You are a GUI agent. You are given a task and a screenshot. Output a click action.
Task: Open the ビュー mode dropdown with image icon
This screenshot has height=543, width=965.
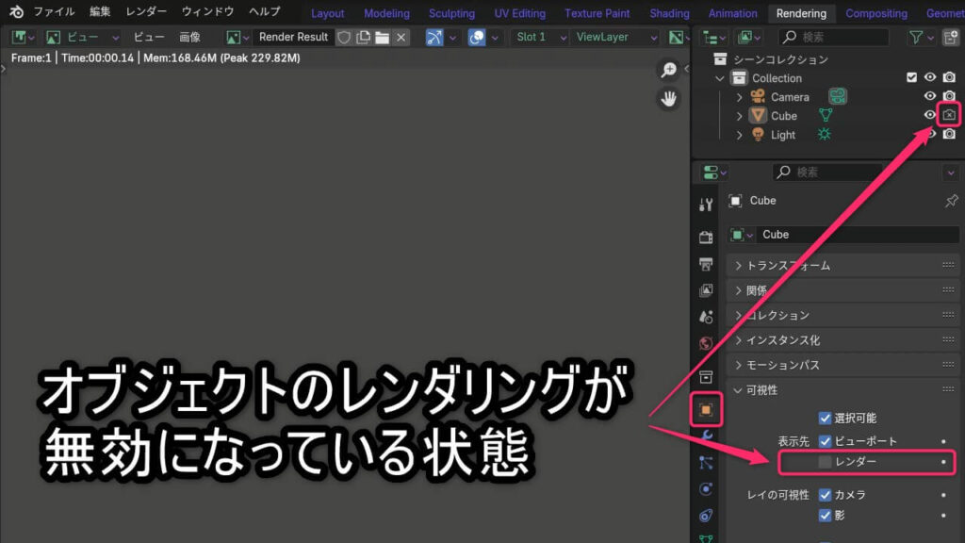[x=82, y=37]
